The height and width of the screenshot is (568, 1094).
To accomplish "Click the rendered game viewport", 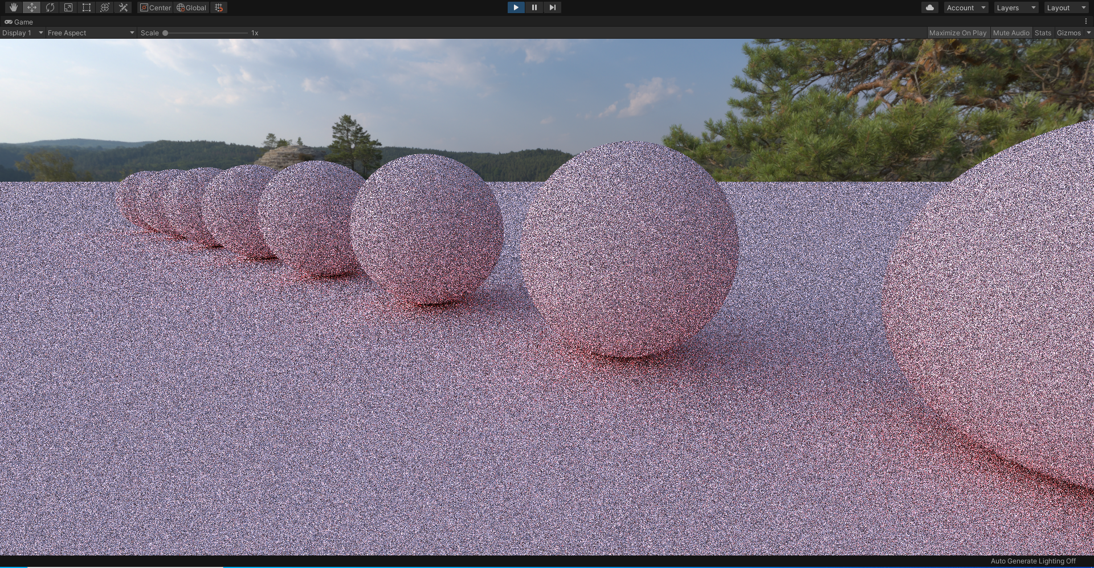I will tap(547, 297).
